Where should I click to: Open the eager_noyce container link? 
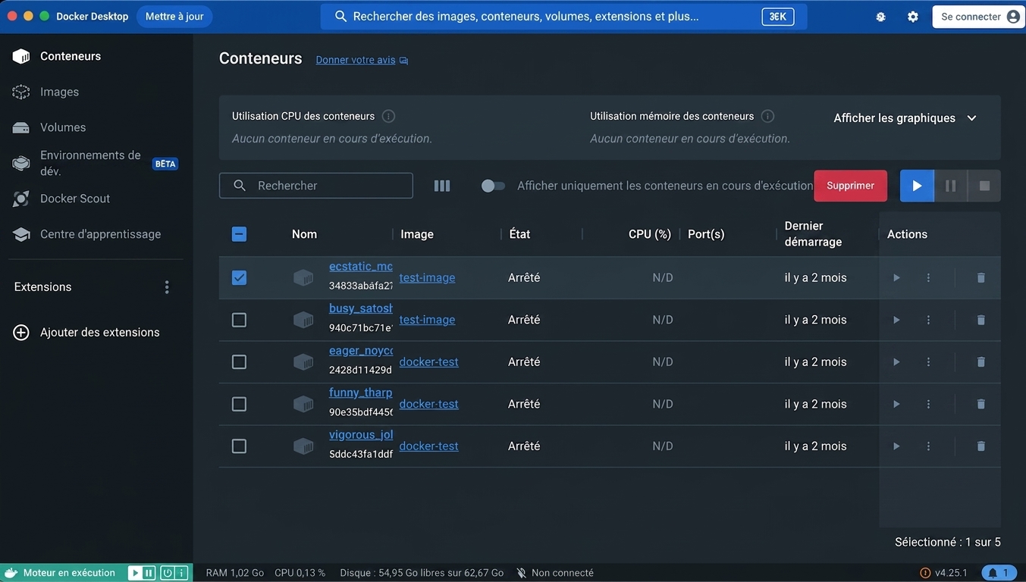[361, 350]
